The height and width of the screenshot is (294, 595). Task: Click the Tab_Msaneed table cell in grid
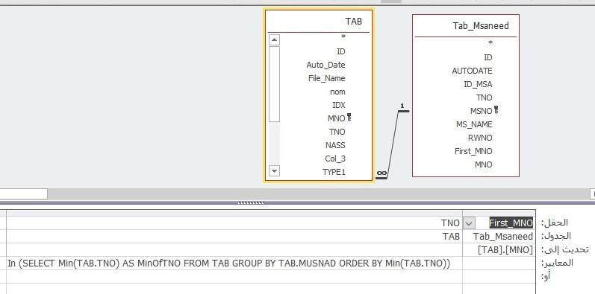(x=499, y=237)
